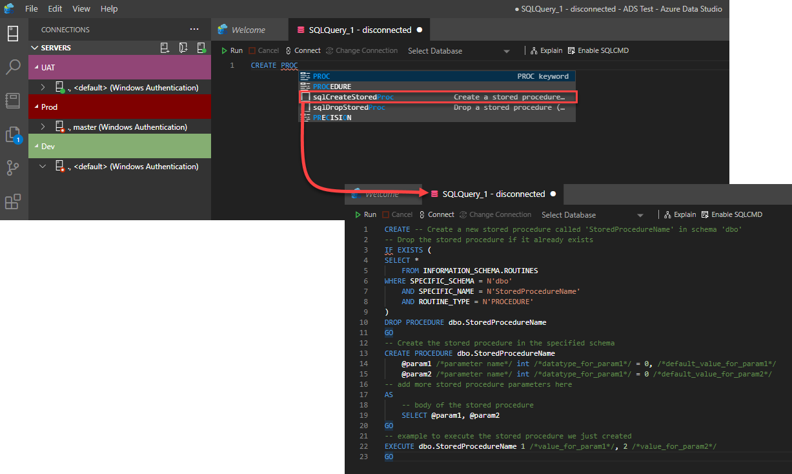The image size is (792, 474).
Task: Open Select Database dropdown in upper toolbar
Action: tap(459, 51)
